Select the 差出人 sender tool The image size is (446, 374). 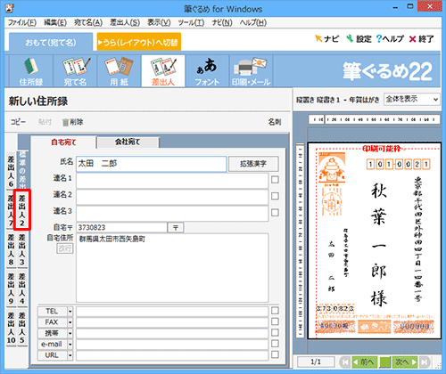coord(163,71)
